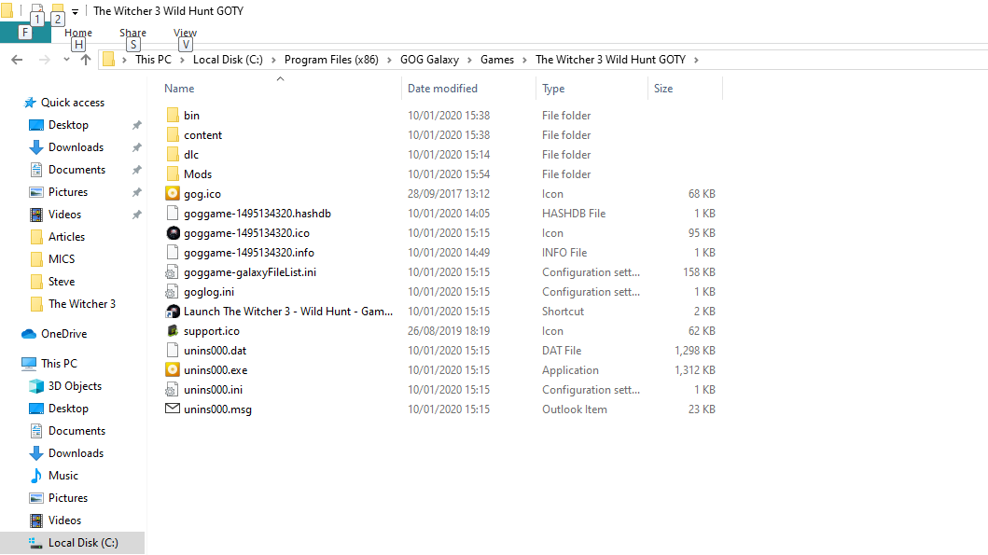Click the properties quick toolbar button
This screenshot has width=988, height=555.
(37, 10)
